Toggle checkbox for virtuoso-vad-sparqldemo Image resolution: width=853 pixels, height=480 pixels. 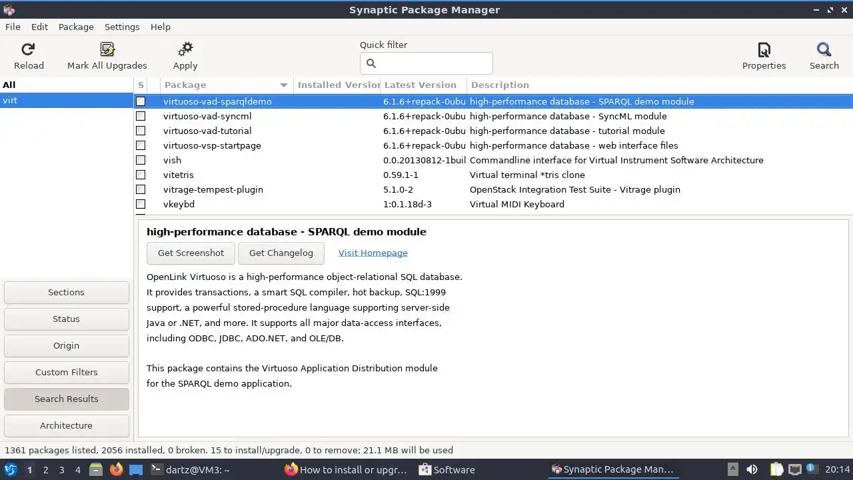tap(141, 101)
